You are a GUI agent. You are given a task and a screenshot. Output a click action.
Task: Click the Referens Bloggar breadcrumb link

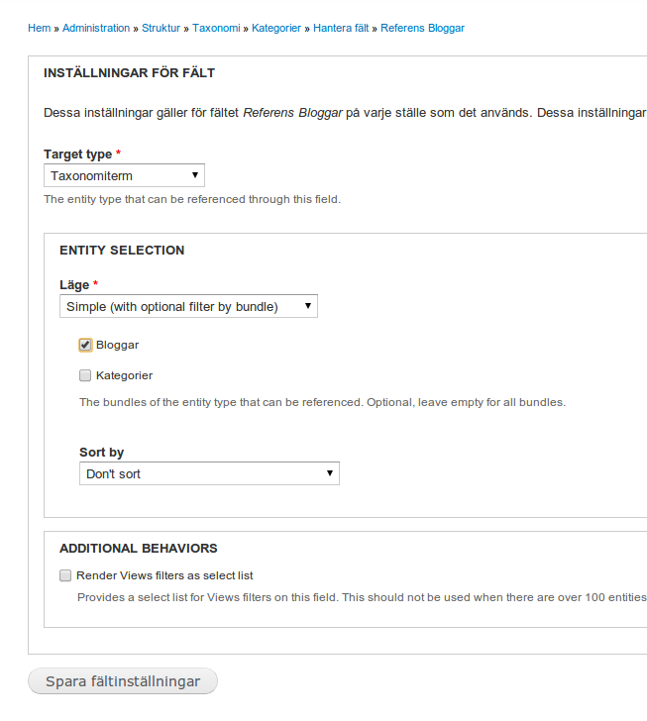(x=422, y=28)
